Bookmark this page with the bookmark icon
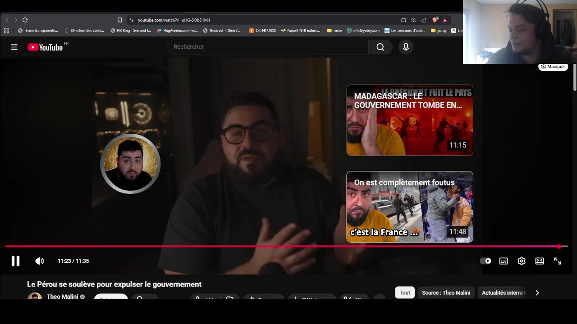The height and width of the screenshot is (324, 577). pos(119,20)
